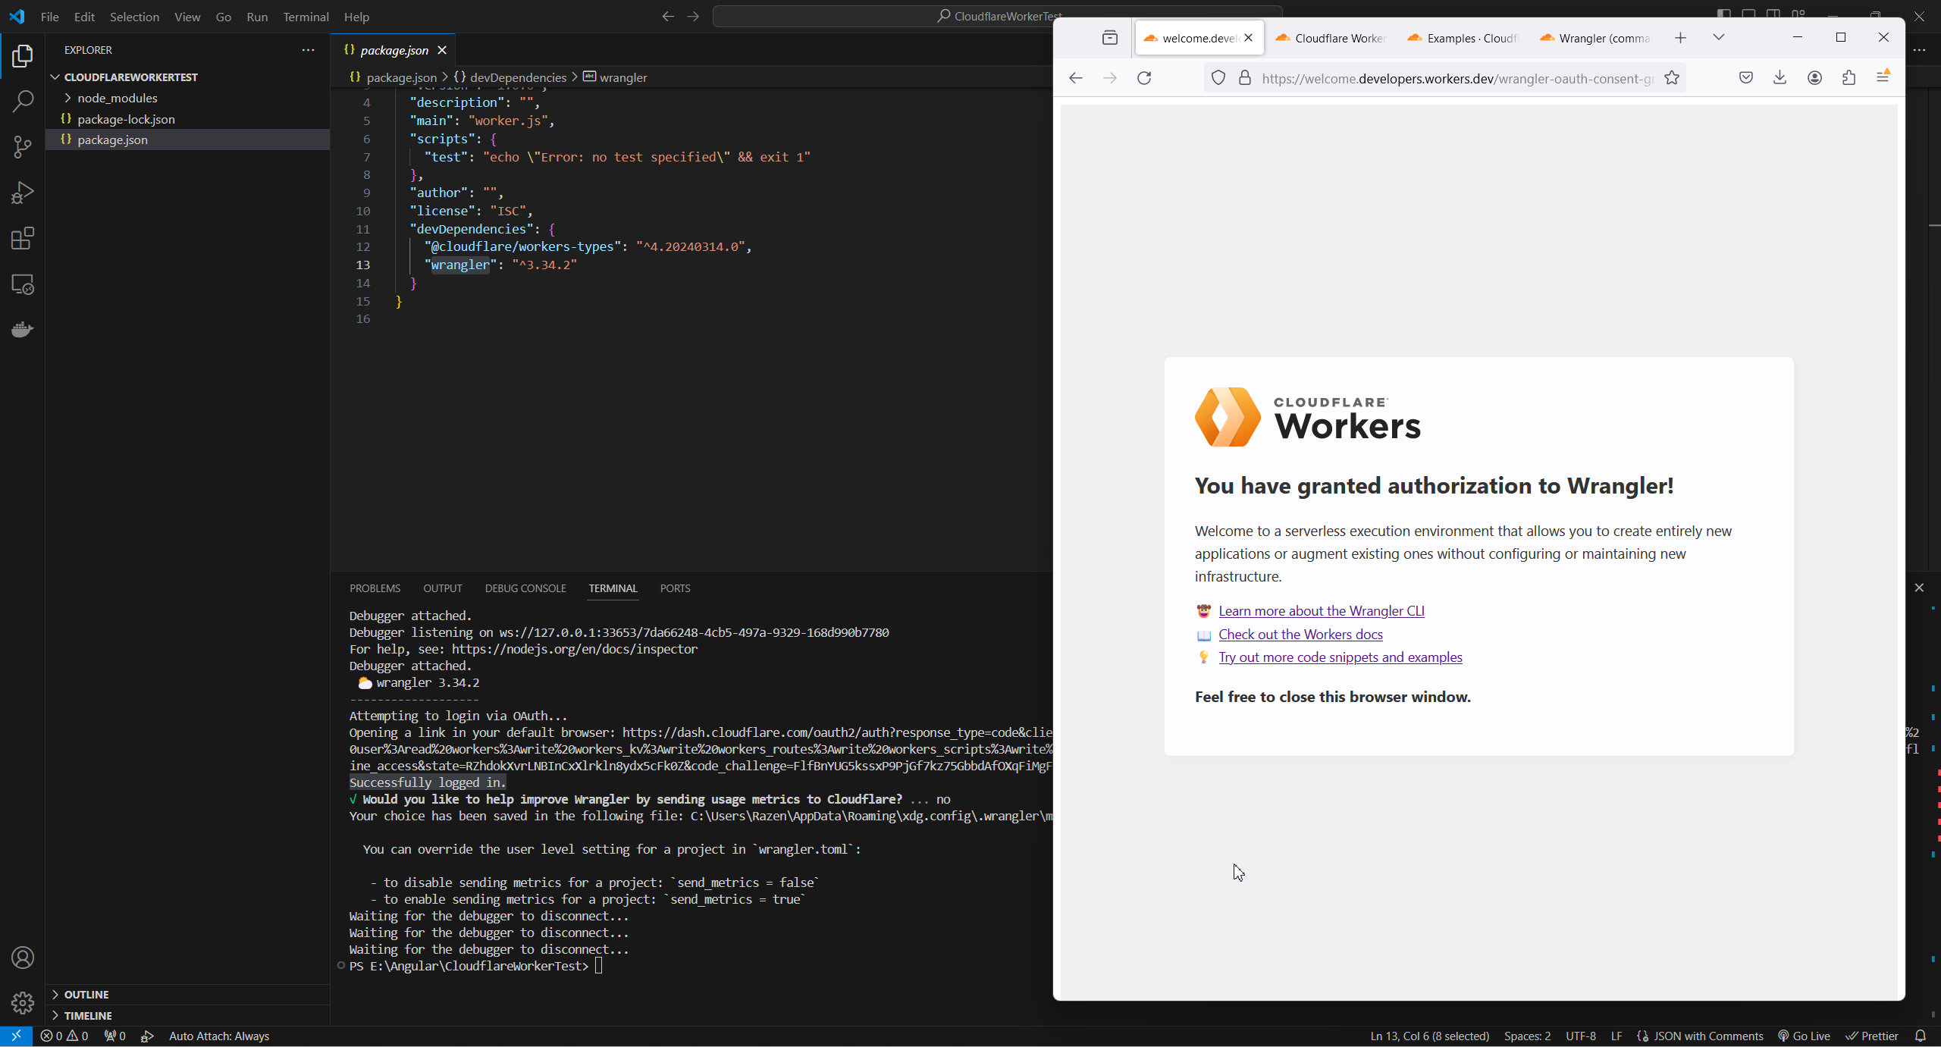Toggle Prettier formatter in status bar
1941x1047 pixels.
tap(1872, 1036)
